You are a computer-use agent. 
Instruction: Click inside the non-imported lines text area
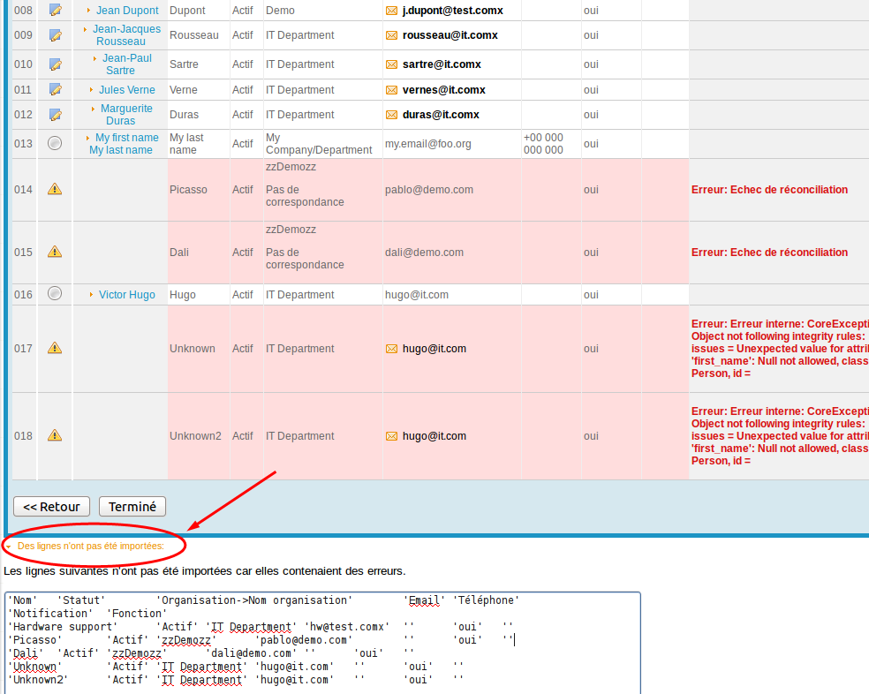coord(321,653)
